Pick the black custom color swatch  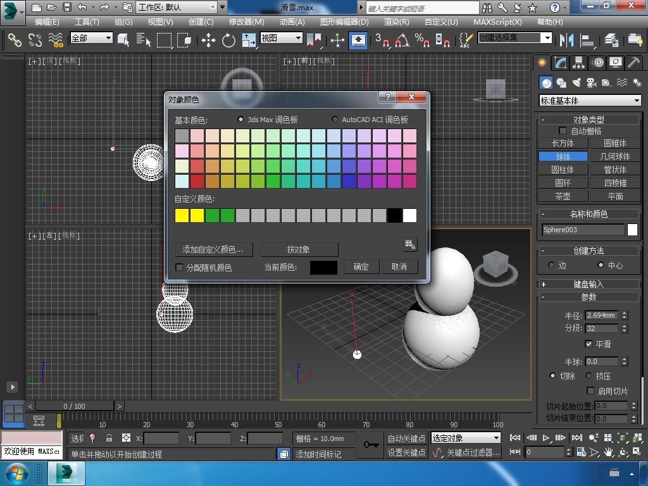394,215
